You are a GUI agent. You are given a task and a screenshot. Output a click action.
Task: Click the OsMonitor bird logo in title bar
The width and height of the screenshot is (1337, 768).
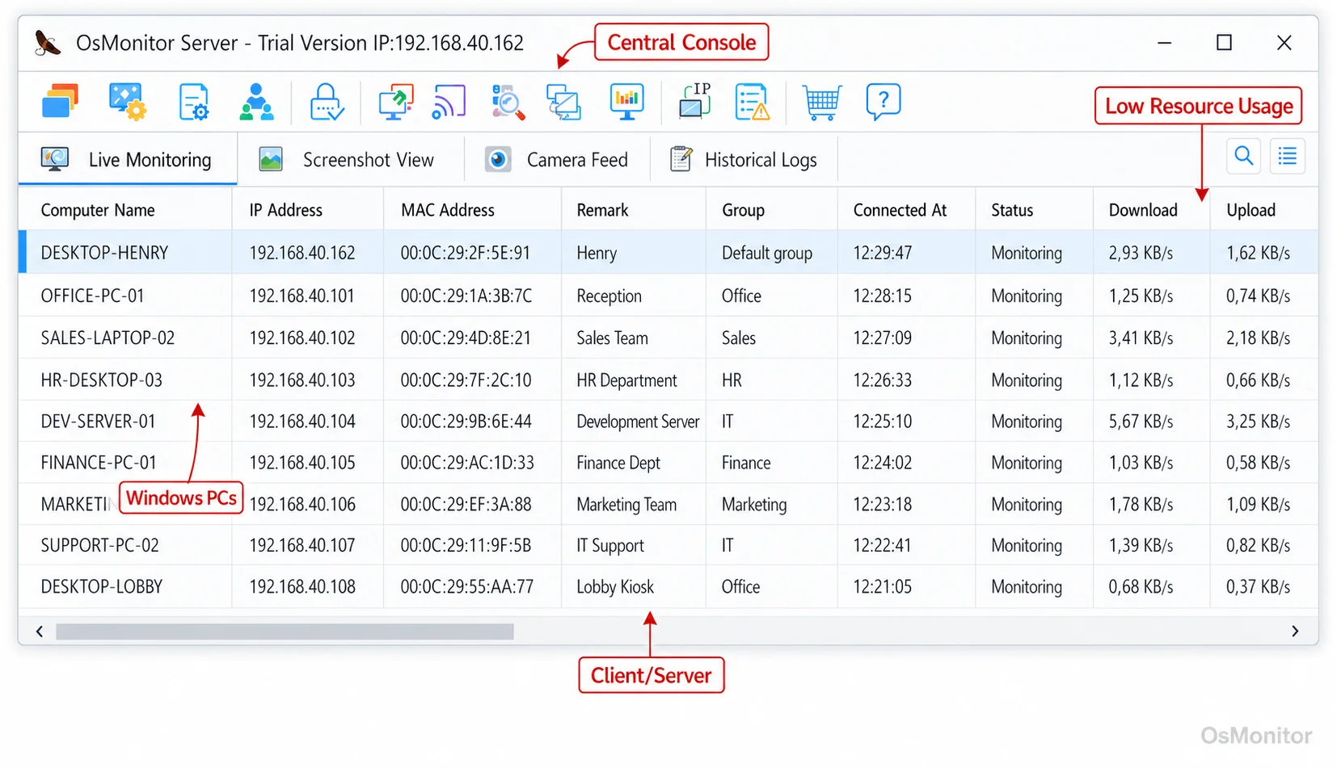48,43
